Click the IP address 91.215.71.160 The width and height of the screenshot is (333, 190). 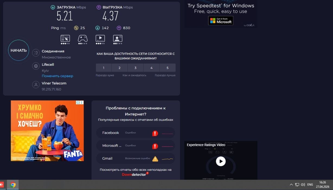click(x=52, y=89)
